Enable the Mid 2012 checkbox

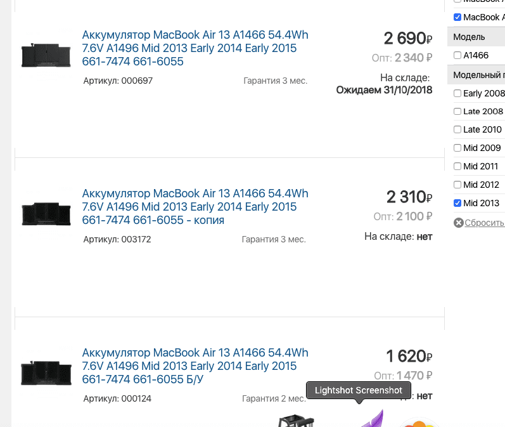(457, 185)
